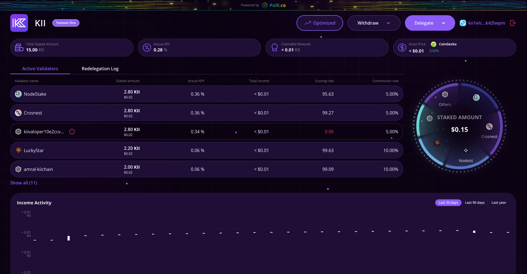Select the Active Validators tab
This screenshot has height=274, width=527.
[40, 69]
